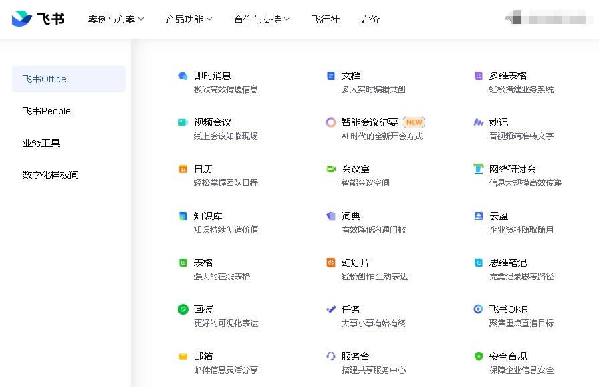Click the text 大事小事有始有终
Image resolution: width=599 pixels, height=387 pixels.
click(x=373, y=324)
